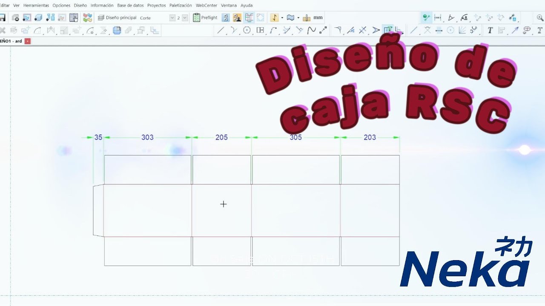Close the ard design tab
This screenshot has width=545, height=306.
[28, 41]
